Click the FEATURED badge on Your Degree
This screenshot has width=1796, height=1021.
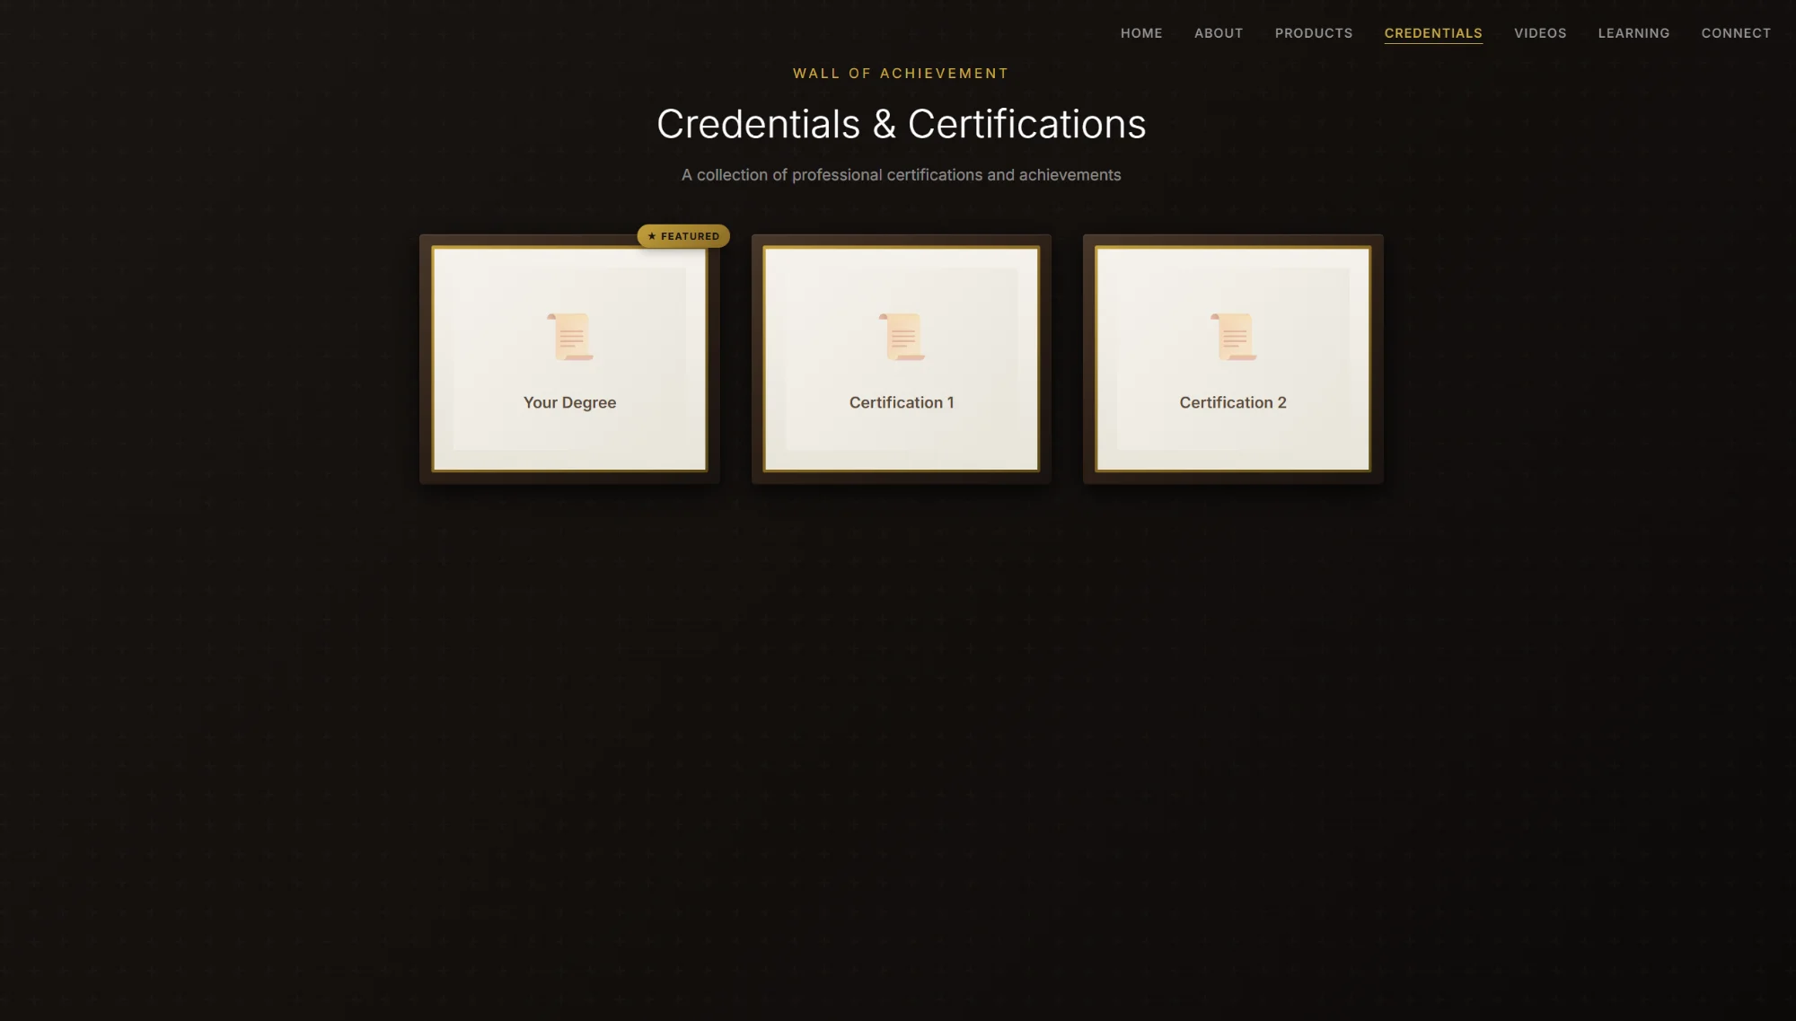(x=683, y=236)
